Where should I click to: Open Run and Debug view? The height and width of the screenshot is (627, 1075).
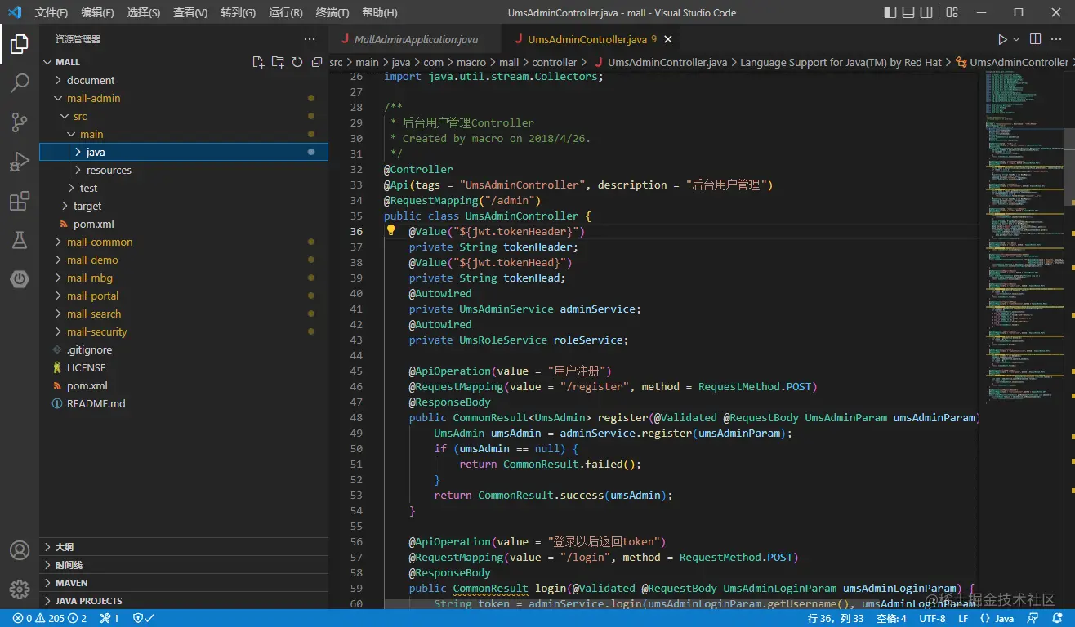(x=20, y=162)
